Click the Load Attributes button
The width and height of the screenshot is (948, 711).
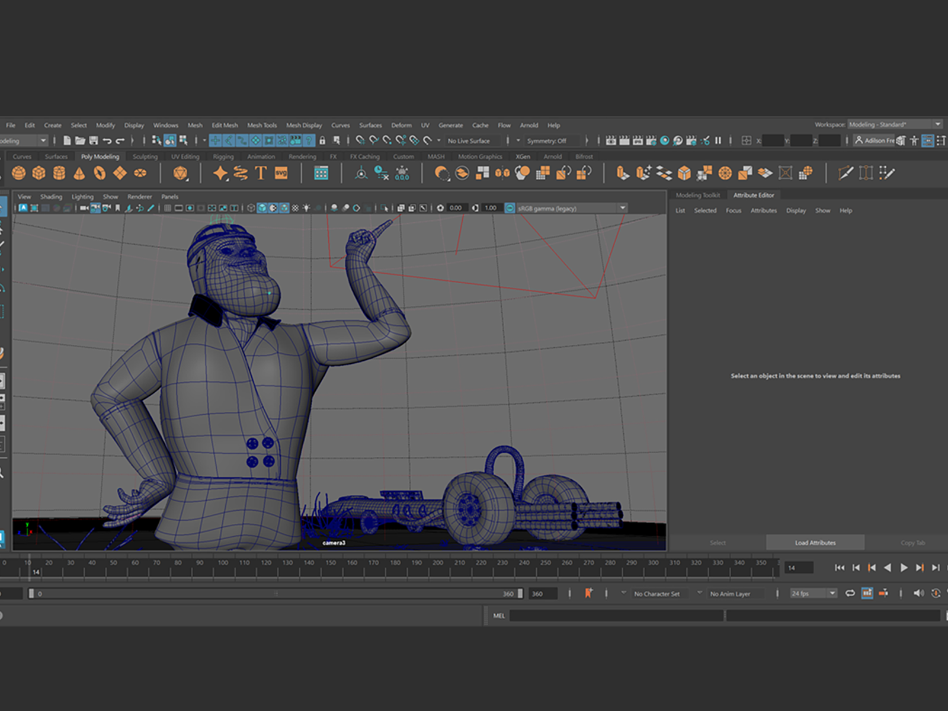[x=815, y=543]
